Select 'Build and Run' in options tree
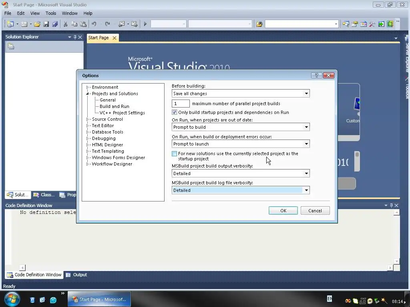This screenshot has width=410, height=307. click(114, 106)
